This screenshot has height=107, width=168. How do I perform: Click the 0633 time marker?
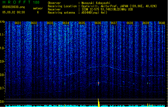point(50,23)
